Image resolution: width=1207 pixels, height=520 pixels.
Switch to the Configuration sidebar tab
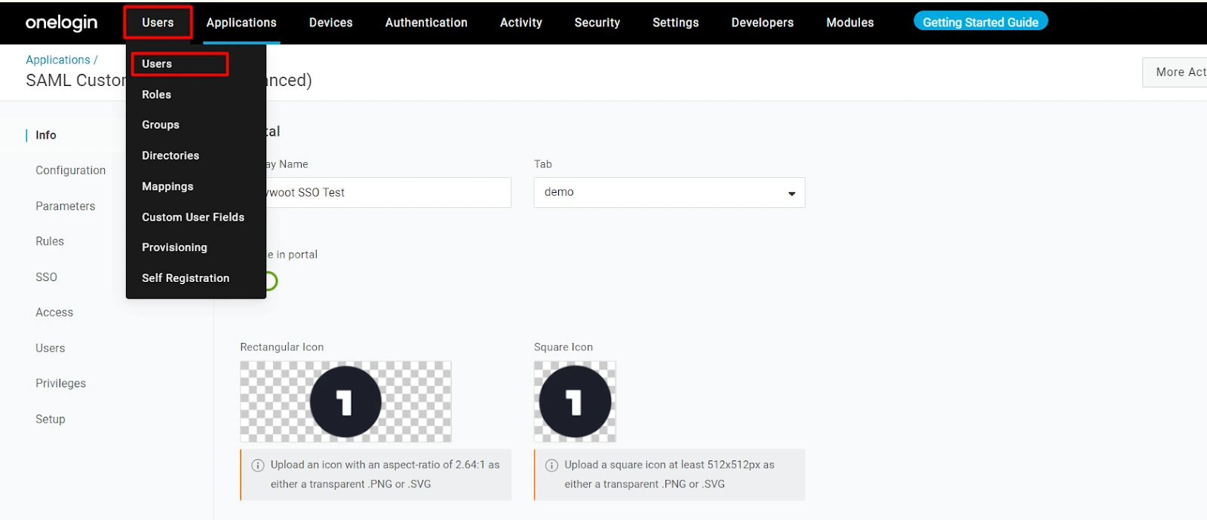click(x=70, y=170)
